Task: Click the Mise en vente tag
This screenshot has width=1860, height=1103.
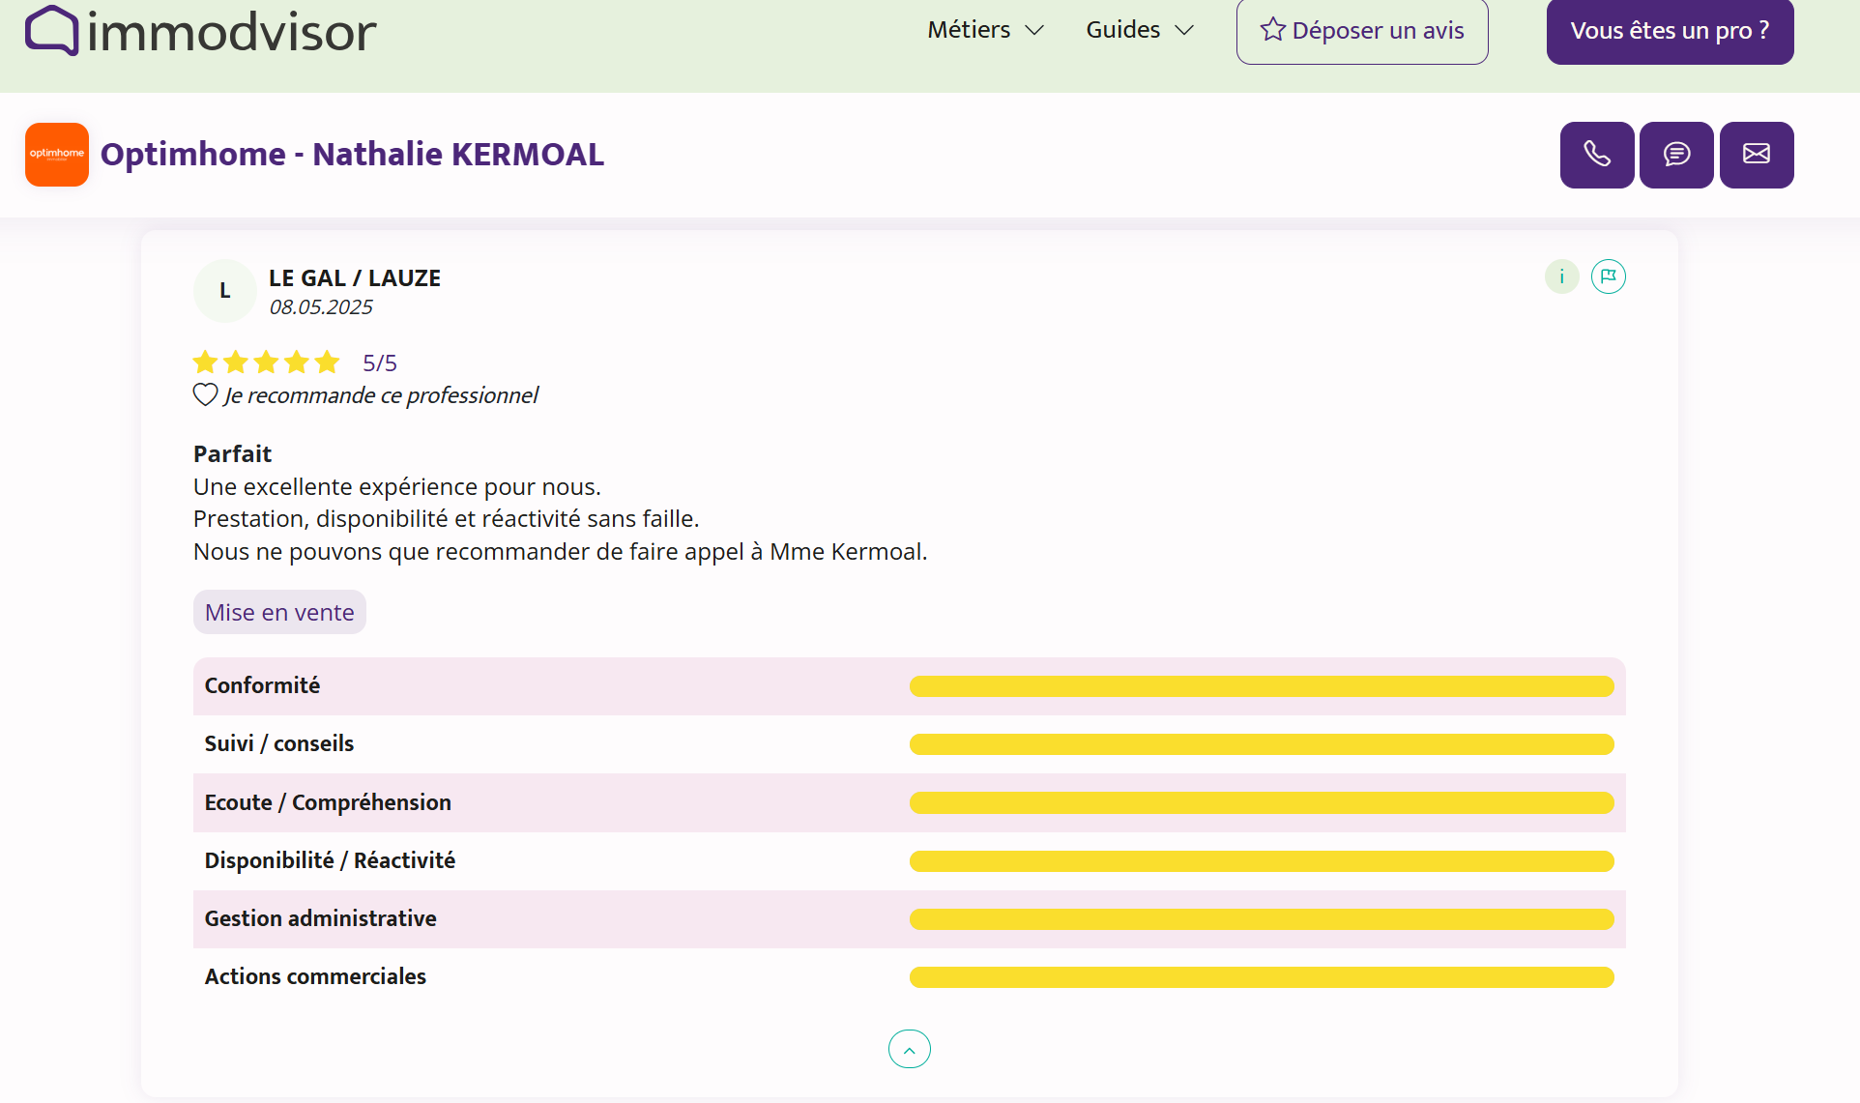Action: (x=279, y=612)
